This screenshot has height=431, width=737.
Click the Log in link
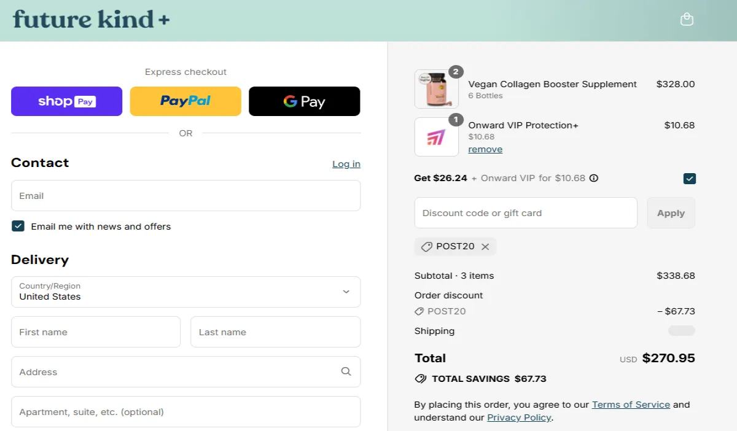[x=346, y=164]
